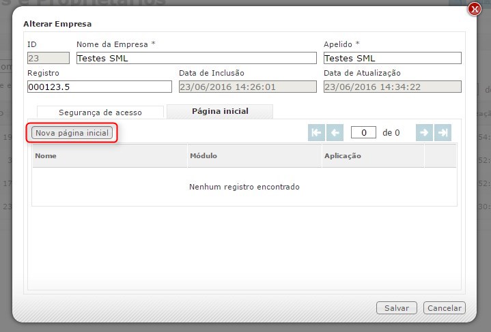Click the Data de Atualização field
This screenshot has width=491, height=332.
pyautogui.click(x=392, y=87)
